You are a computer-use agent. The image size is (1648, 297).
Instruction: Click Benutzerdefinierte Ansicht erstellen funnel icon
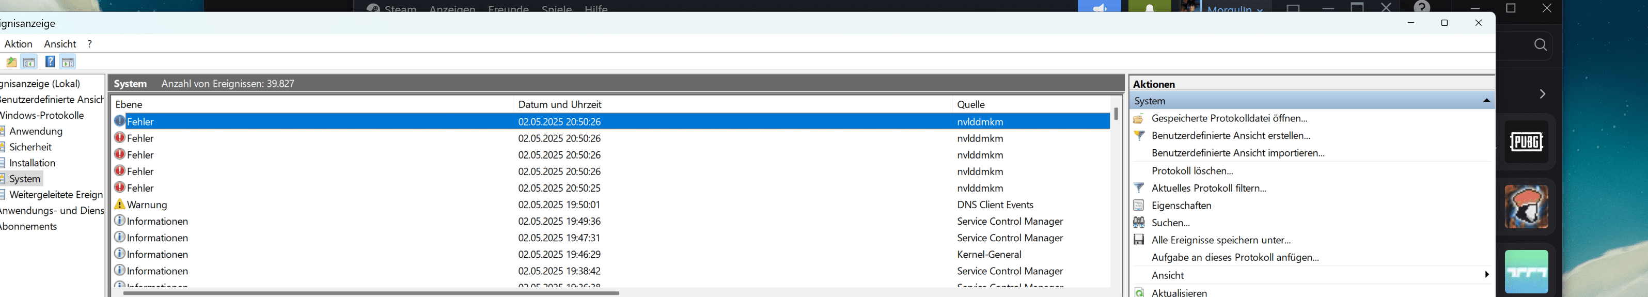click(x=1139, y=136)
